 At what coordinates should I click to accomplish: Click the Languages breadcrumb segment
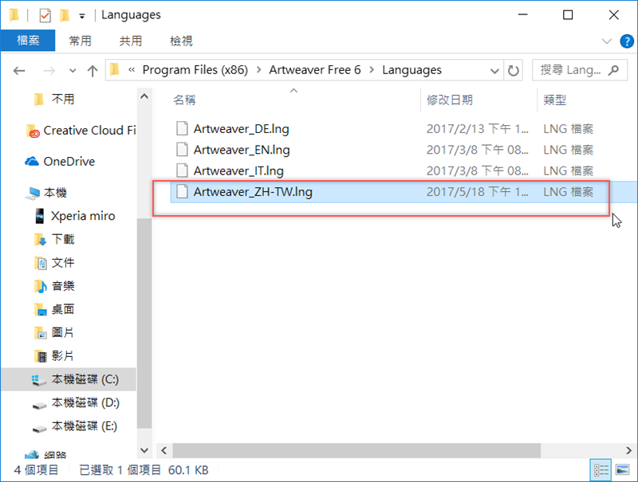point(412,70)
